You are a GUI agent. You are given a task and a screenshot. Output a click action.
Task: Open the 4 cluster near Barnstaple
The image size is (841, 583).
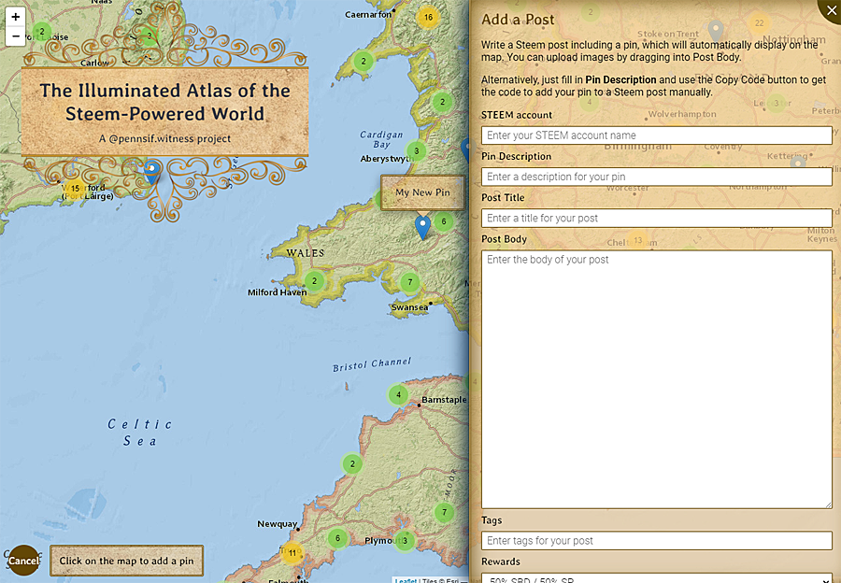pos(398,395)
